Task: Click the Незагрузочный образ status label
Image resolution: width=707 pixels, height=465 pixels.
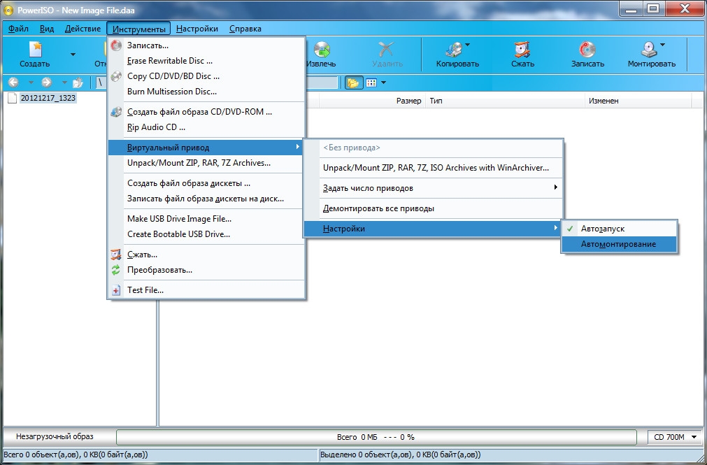Action: tap(55, 436)
